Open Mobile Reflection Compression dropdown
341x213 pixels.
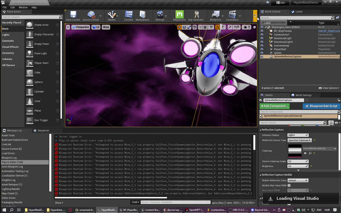tap(298, 180)
